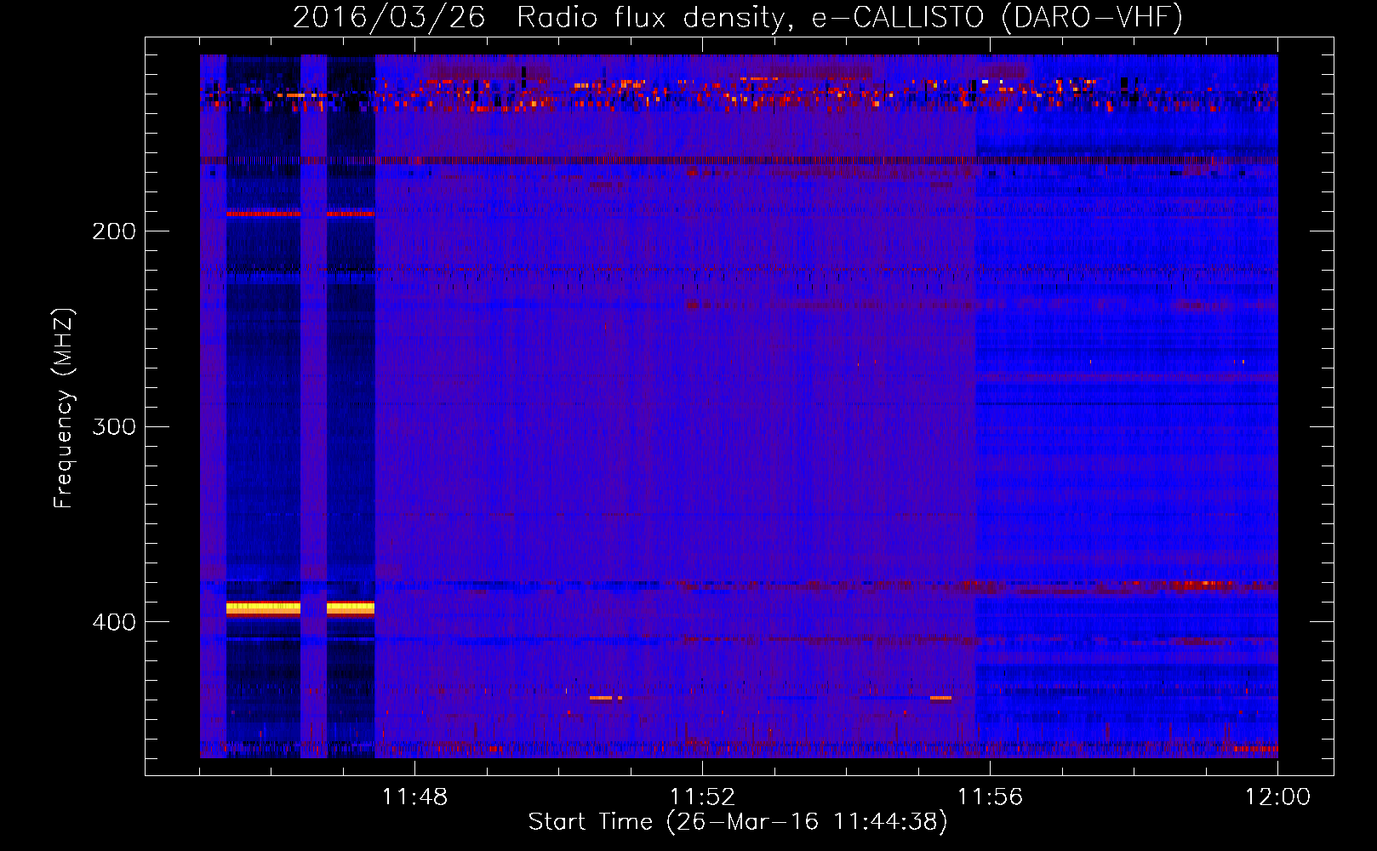Viewport: 1377px width, 851px height.
Task: Select the 200 frequency tick label
Action: coord(114,231)
